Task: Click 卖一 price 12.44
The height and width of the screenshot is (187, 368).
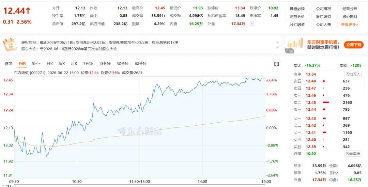Action: 311,109
